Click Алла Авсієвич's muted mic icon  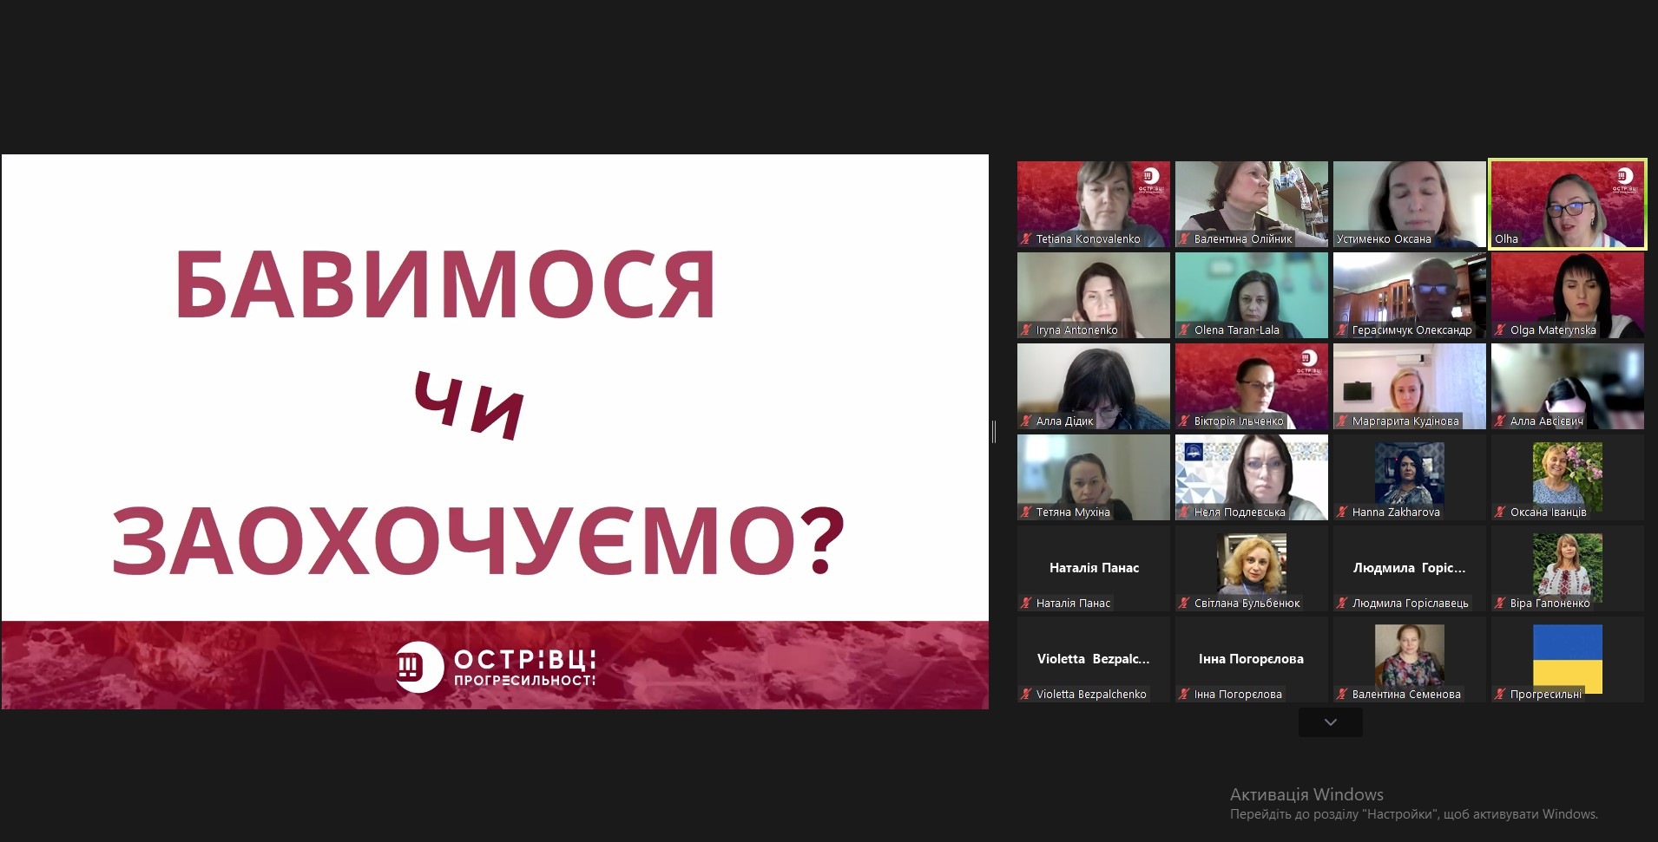click(1500, 421)
